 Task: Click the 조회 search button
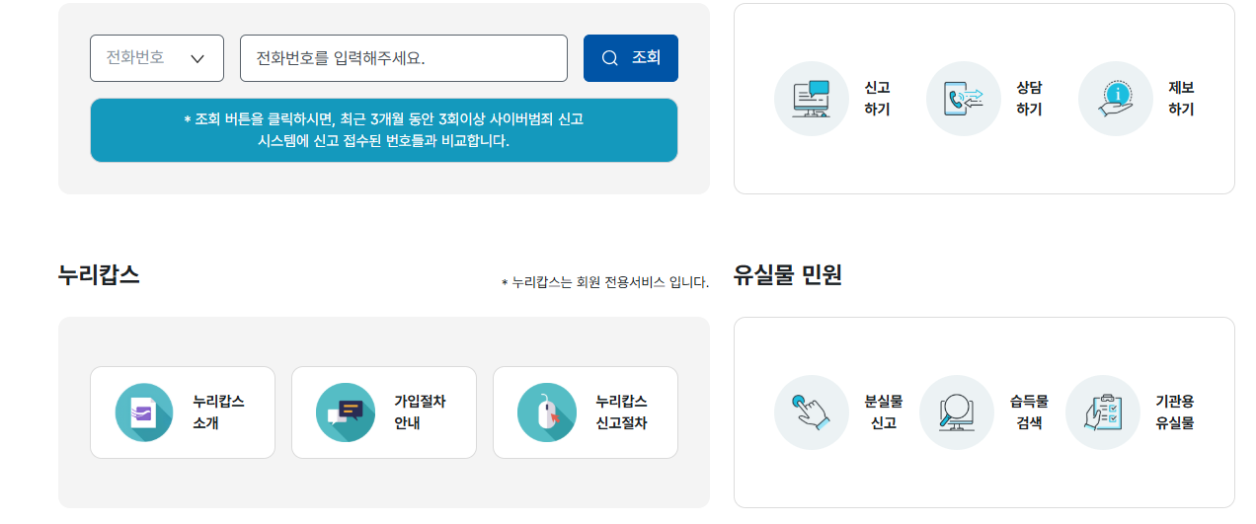click(x=631, y=58)
